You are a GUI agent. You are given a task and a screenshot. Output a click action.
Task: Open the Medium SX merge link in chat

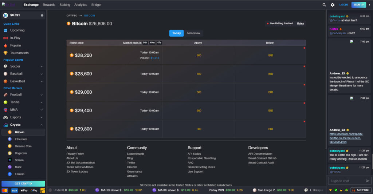(x=346, y=138)
